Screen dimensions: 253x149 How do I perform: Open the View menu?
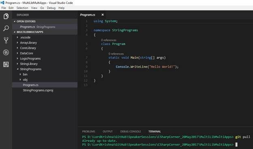34,8
